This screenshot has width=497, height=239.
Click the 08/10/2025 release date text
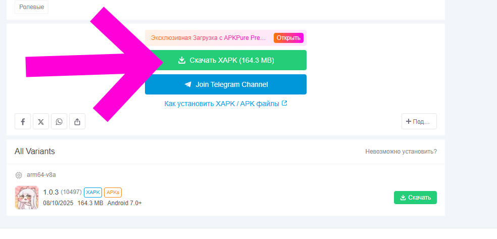tap(58, 203)
